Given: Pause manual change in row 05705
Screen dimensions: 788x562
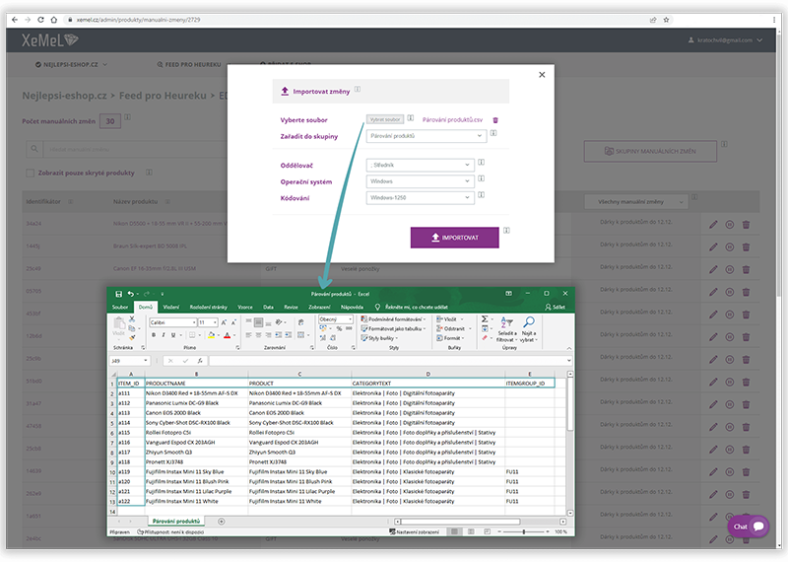Looking at the screenshot, I should click(x=730, y=292).
